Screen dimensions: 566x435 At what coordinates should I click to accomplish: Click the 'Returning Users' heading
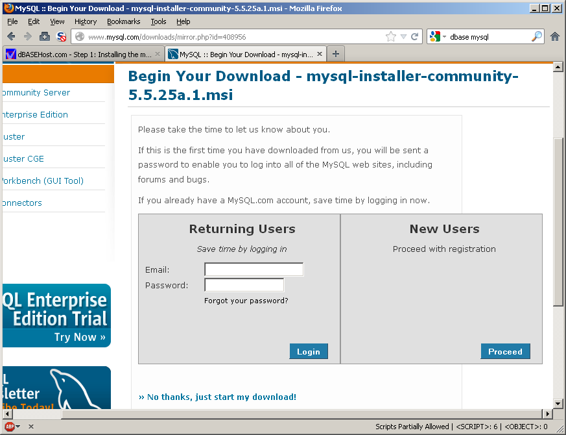[242, 229]
